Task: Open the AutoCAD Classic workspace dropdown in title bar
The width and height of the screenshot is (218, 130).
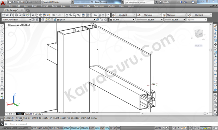Action: click(56, 2)
